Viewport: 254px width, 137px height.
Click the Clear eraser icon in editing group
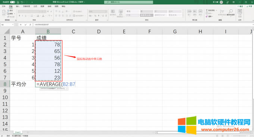point(207,16)
